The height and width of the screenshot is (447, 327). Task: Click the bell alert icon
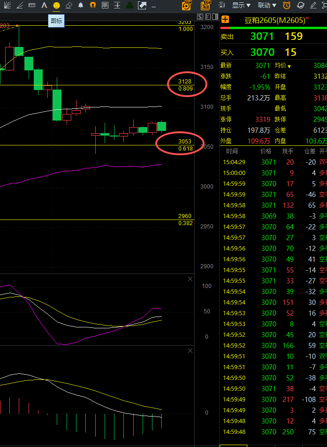81,5
